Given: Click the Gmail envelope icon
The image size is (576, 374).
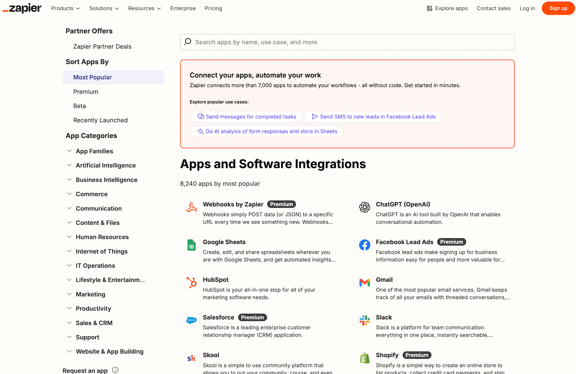Looking at the screenshot, I should tap(364, 283).
